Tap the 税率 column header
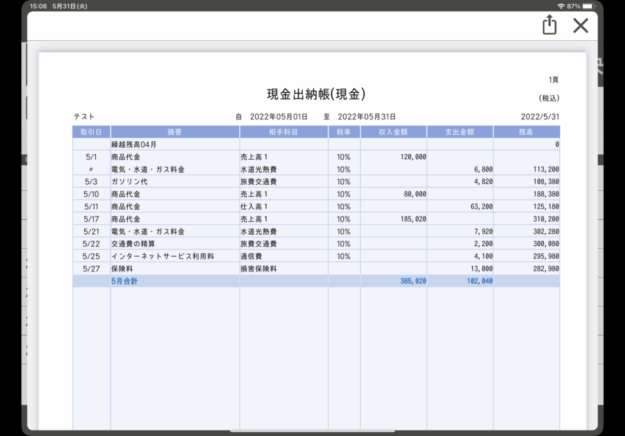 [344, 132]
